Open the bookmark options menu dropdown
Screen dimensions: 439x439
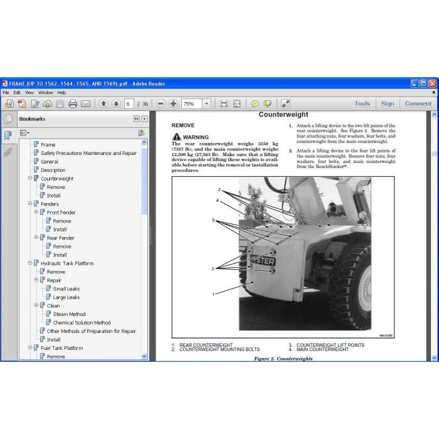pos(24,133)
